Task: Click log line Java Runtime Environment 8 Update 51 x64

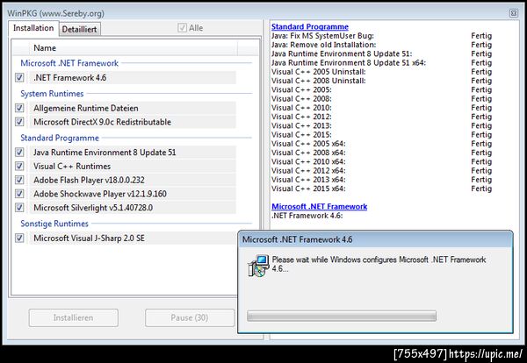Action: (x=349, y=63)
